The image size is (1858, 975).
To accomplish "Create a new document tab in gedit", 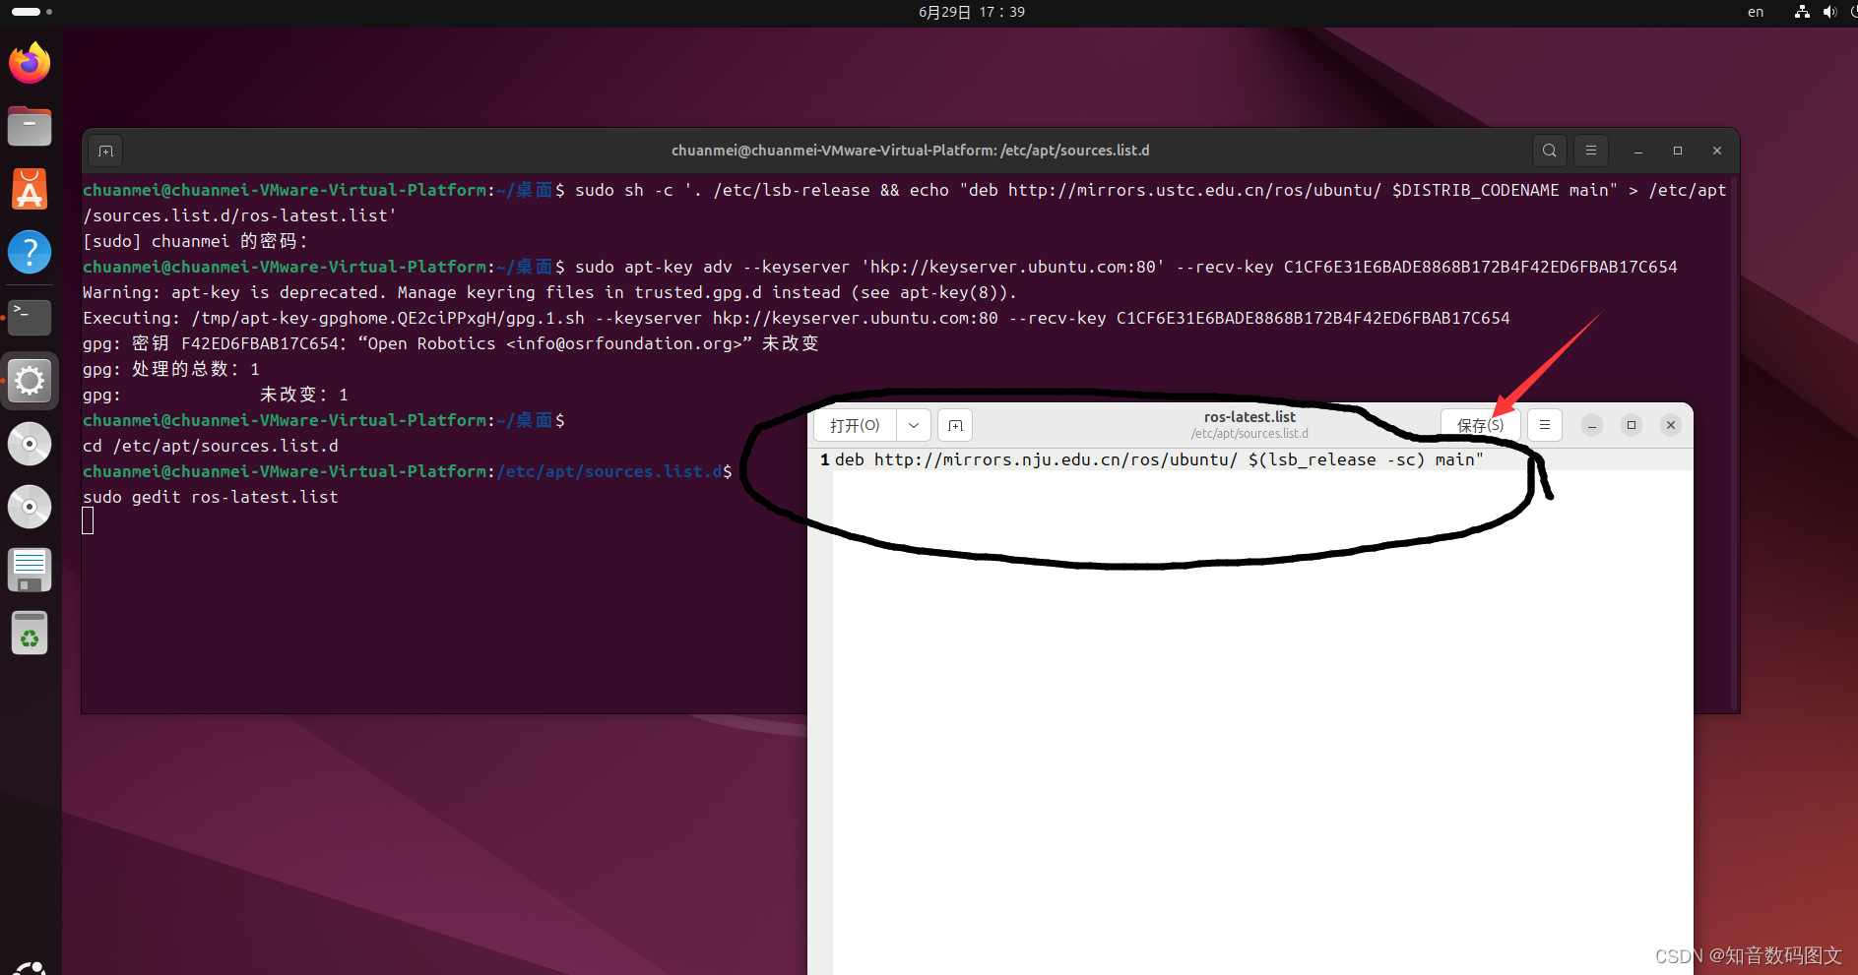I will [953, 425].
